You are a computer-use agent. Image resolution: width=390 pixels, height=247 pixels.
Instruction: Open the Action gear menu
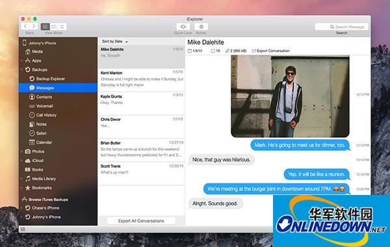(201, 27)
